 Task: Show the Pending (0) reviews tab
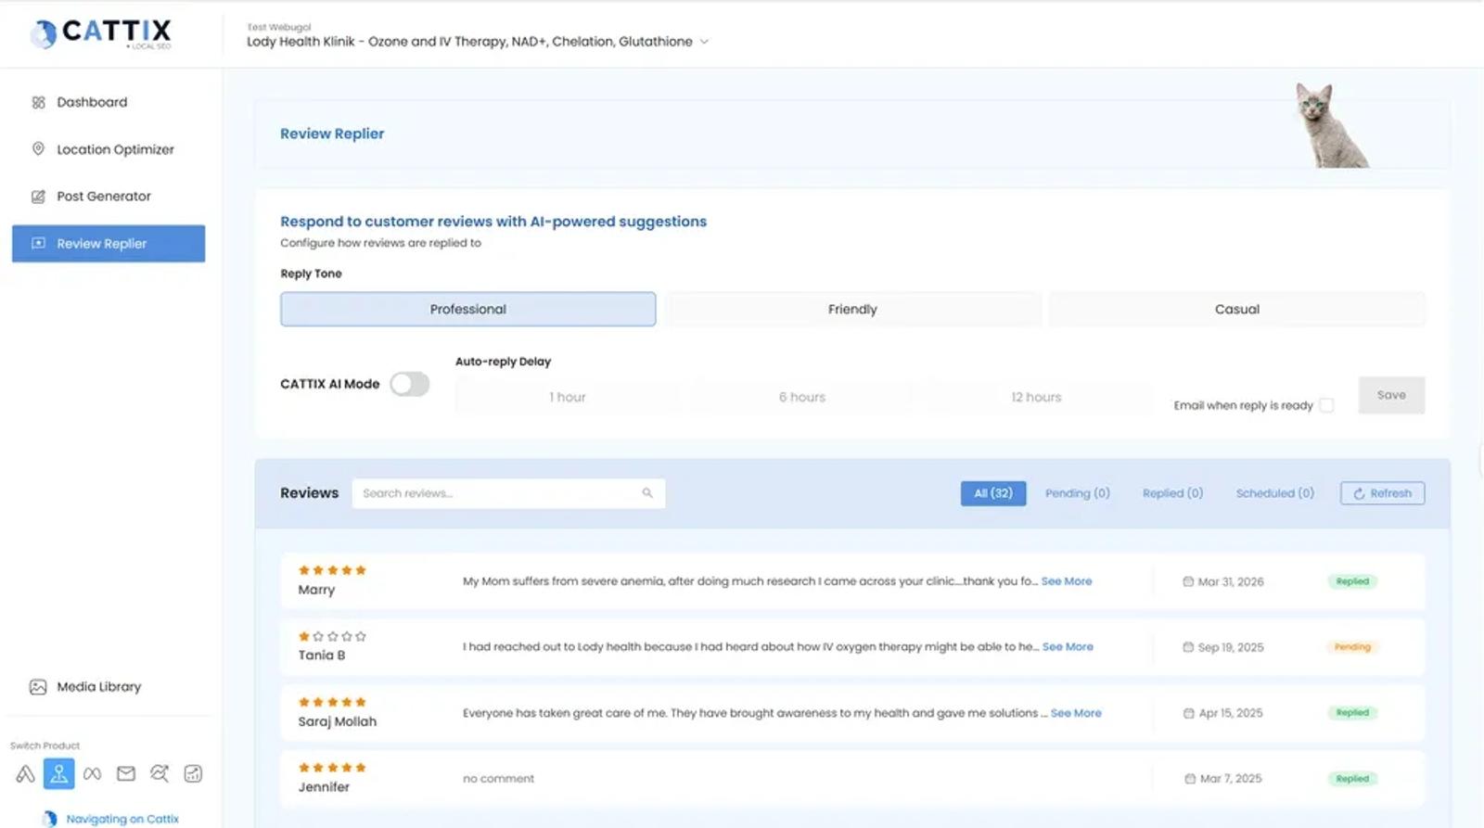tap(1078, 493)
